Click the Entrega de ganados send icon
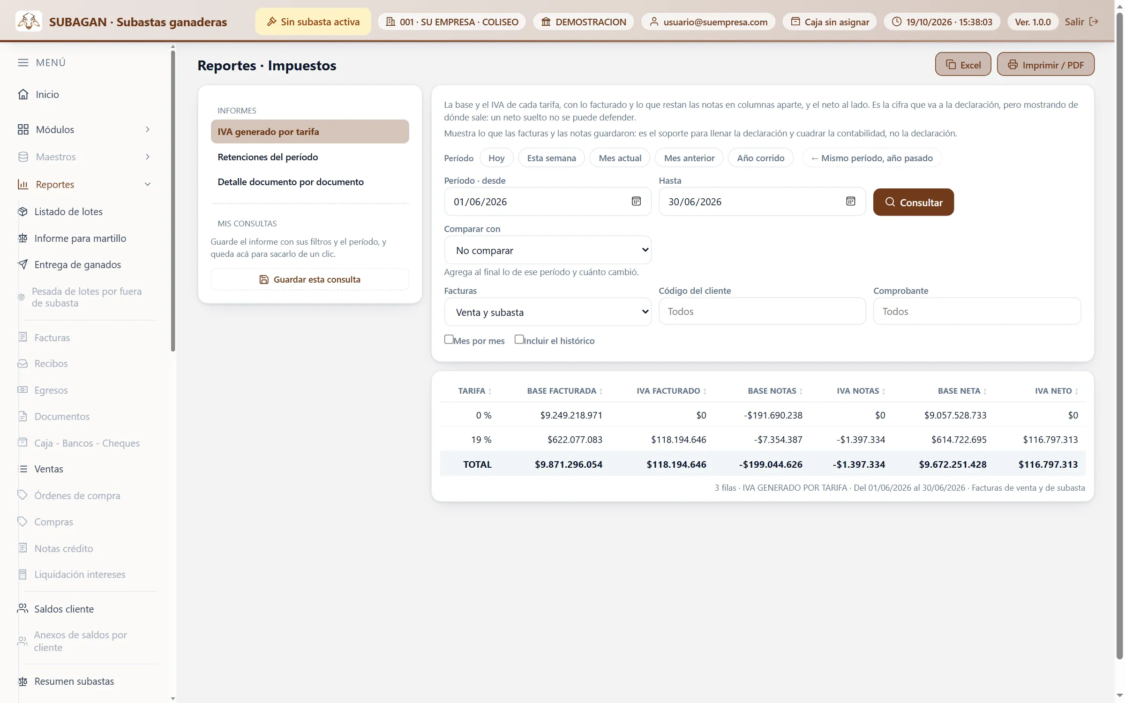Screen dimensions: 1125x703 (x=22, y=264)
